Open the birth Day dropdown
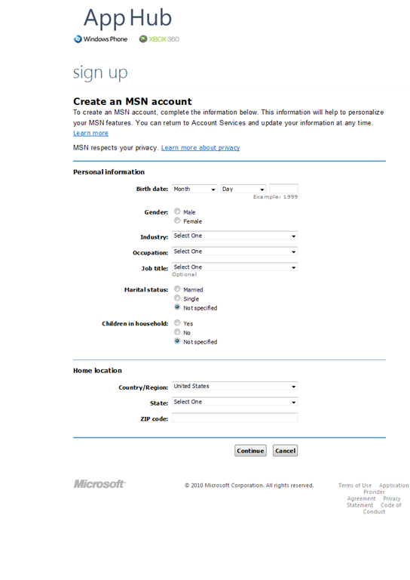This screenshot has width=410, height=580. [x=243, y=189]
